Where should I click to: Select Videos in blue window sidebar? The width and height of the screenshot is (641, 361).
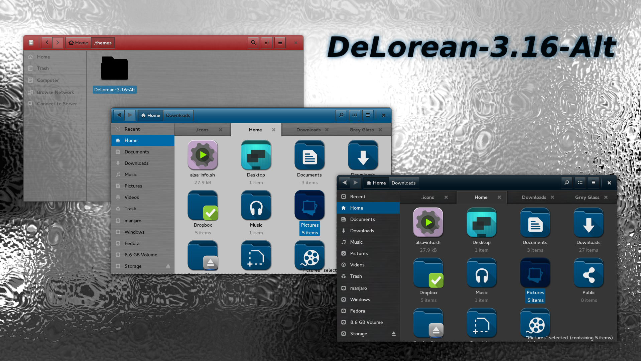[x=143, y=197]
